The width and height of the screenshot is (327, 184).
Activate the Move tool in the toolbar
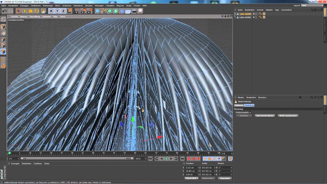25,11
